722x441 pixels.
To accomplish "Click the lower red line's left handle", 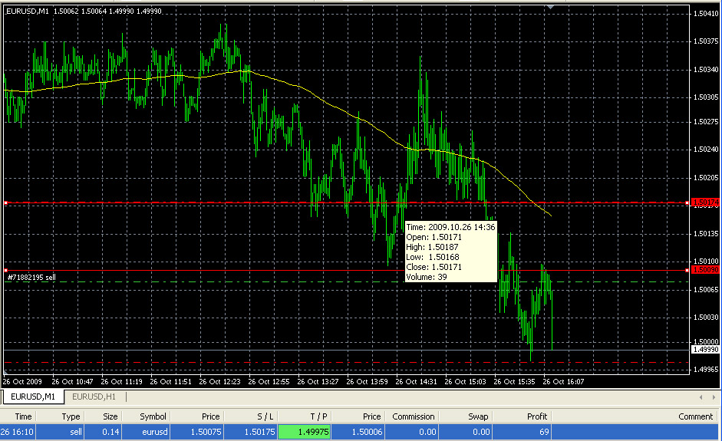I will point(5,271).
